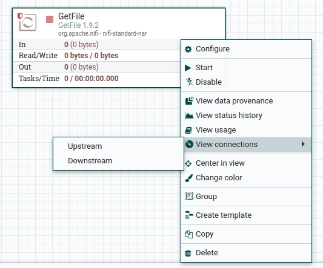Click the GetFile processor title
Image resolution: width=323 pixels, height=268 pixels.
coord(72,16)
